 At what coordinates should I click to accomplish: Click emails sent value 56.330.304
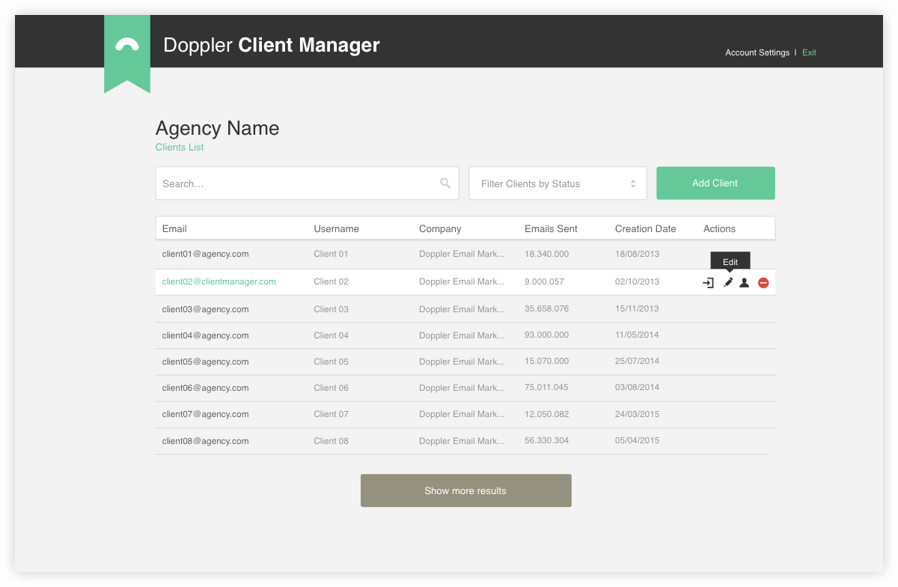[547, 440]
